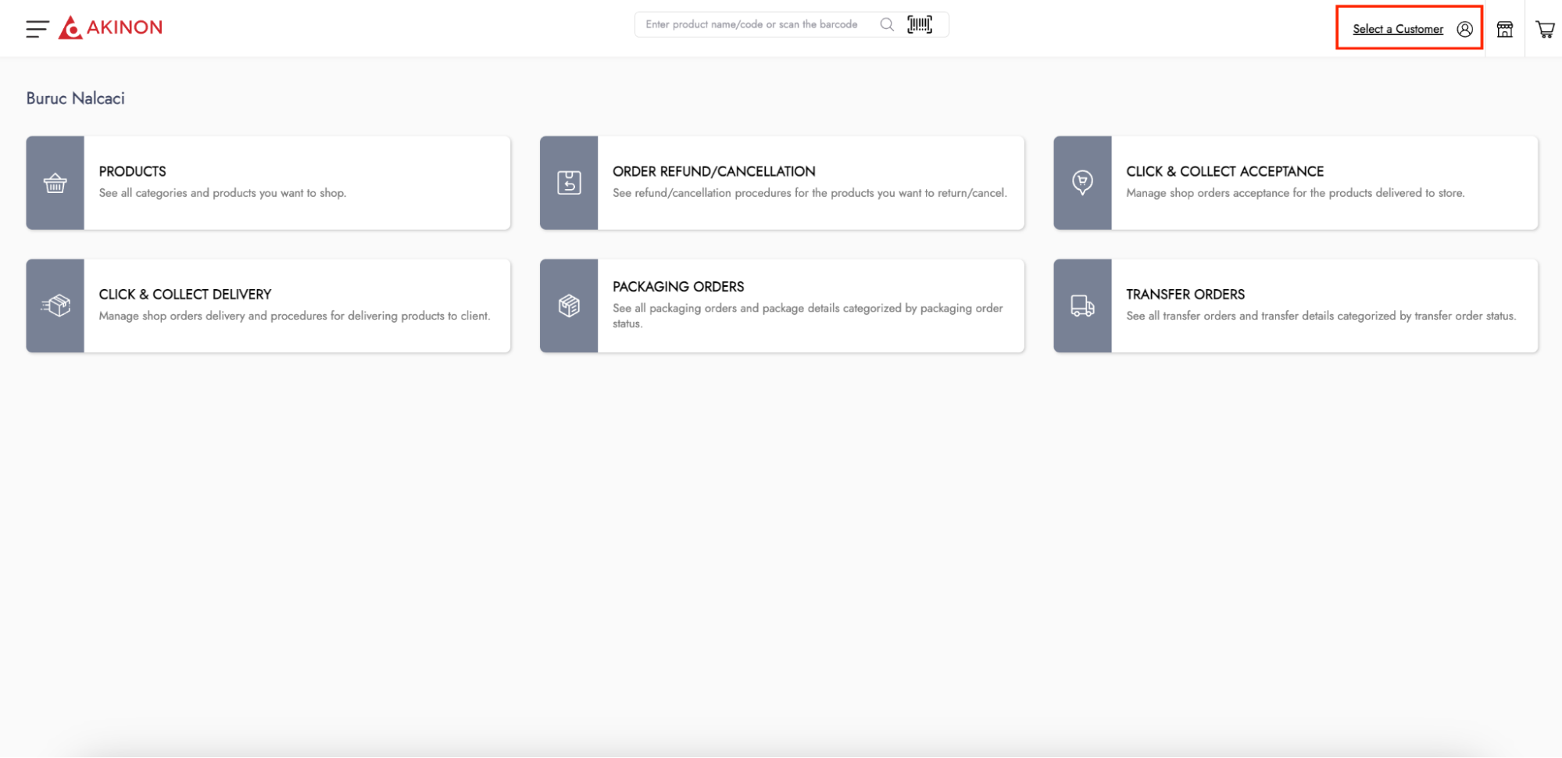The height and width of the screenshot is (758, 1562).
Task: Open the ORDER REFUND/CANCELLATION card title
Action: click(713, 171)
